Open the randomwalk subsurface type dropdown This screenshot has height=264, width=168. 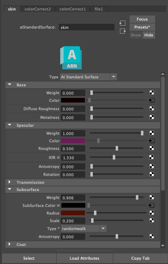tap(84, 229)
